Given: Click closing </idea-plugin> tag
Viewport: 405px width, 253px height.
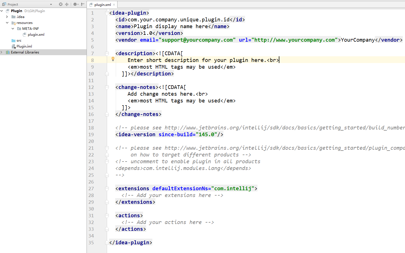Looking at the screenshot, I should pyautogui.click(x=131, y=243).
